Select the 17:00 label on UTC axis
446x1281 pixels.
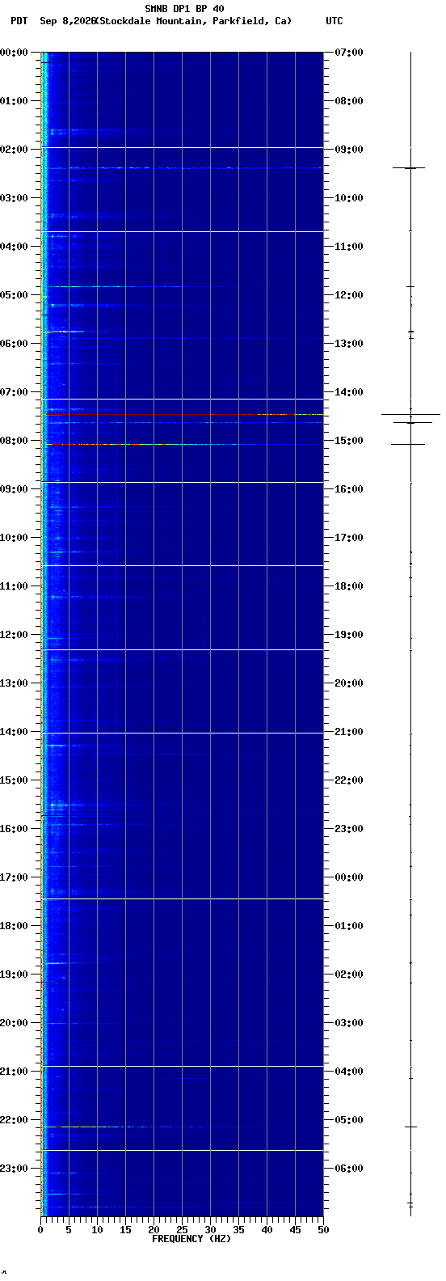click(349, 538)
